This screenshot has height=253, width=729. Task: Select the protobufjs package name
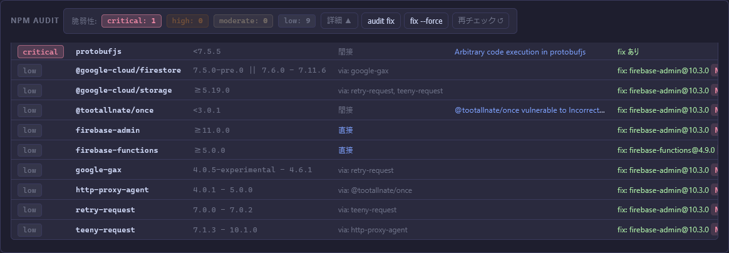pos(99,52)
